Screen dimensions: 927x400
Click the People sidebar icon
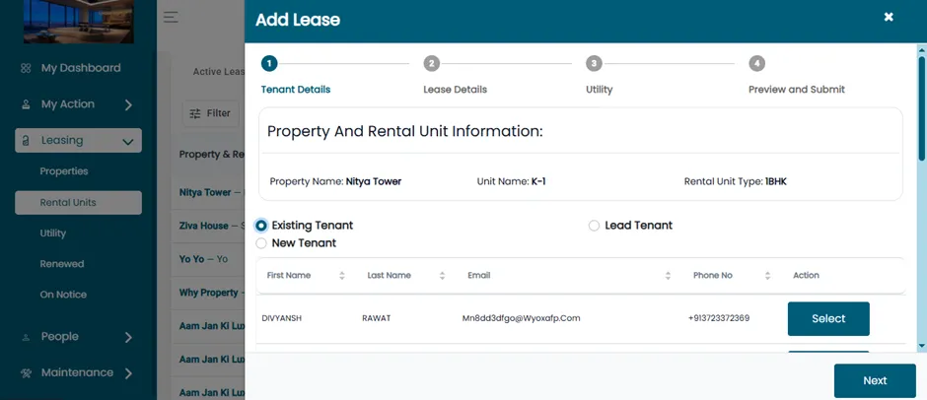(x=26, y=337)
